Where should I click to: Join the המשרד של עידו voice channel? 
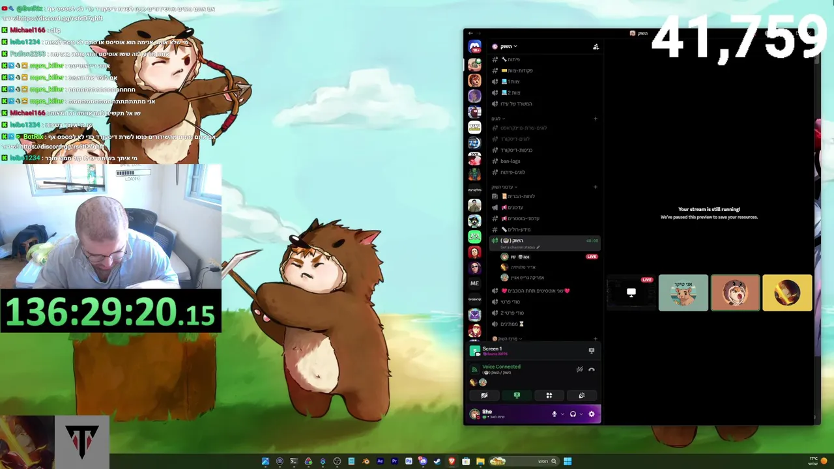click(x=545, y=104)
